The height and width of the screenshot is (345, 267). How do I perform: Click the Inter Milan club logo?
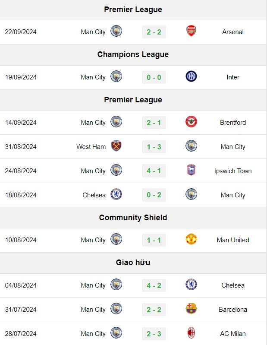pyautogui.click(x=191, y=76)
